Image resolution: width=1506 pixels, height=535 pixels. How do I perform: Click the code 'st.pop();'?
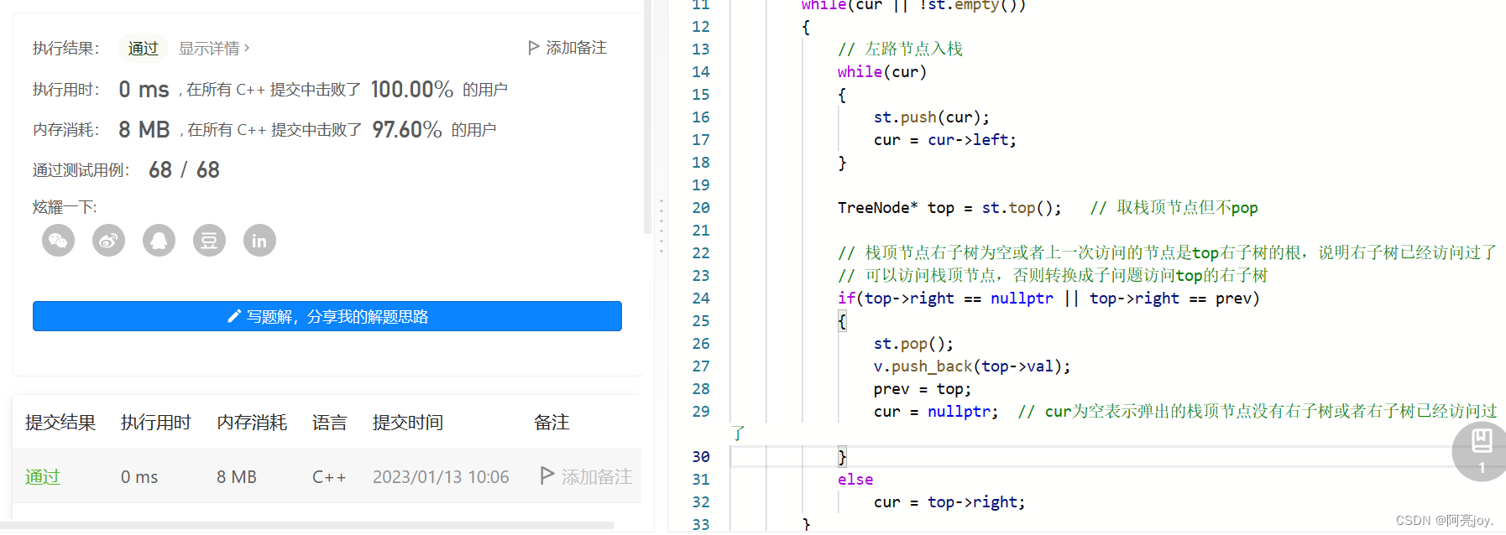click(x=913, y=343)
